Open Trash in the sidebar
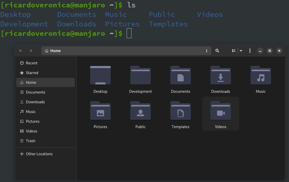This screenshot has width=289, height=182. pos(45,141)
